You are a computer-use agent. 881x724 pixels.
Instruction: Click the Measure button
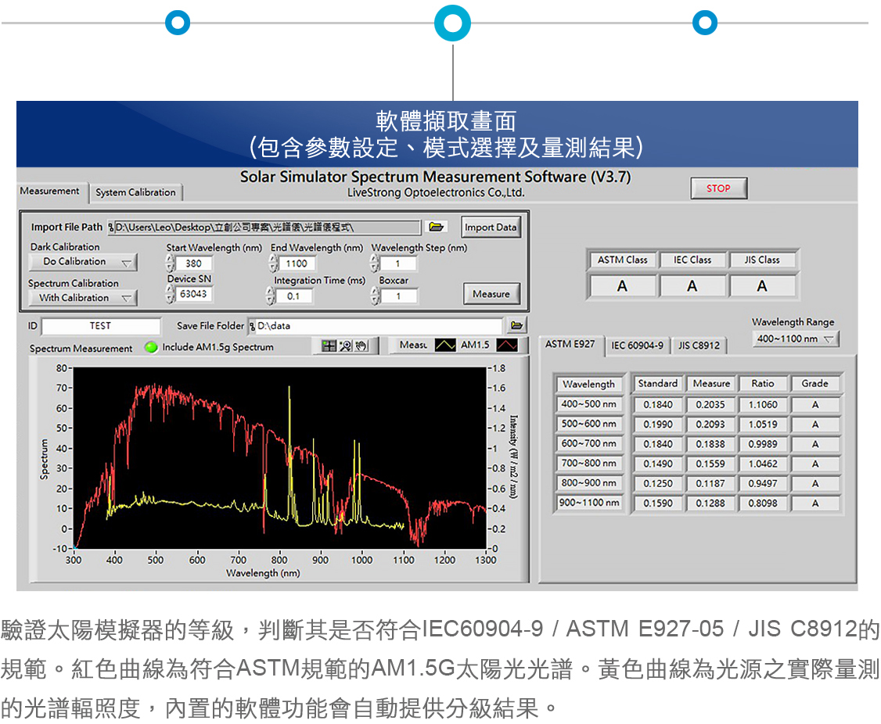point(491,294)
